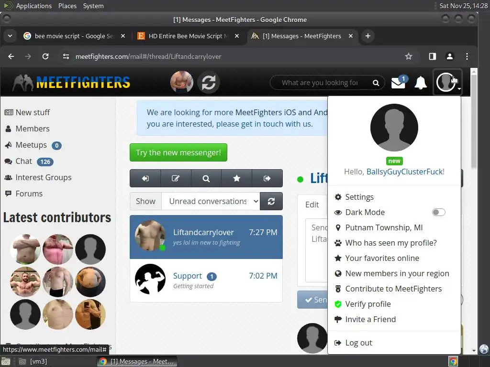
Task: Open the Places menu
Action: coord(67,6)
